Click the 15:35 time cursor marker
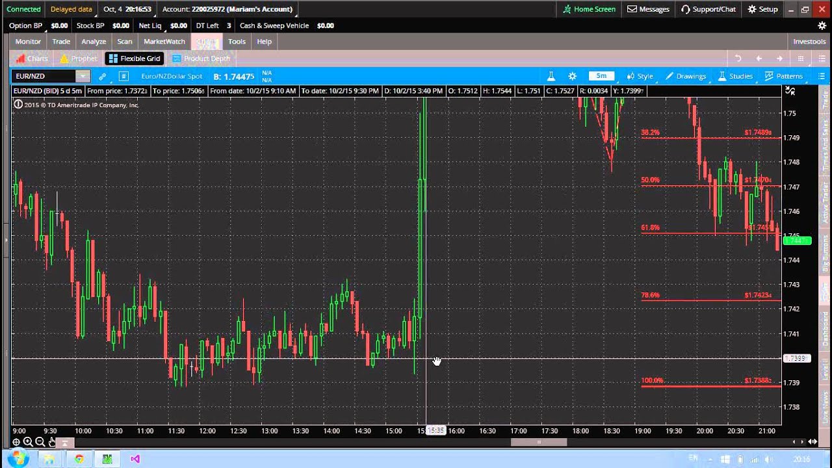 [x=435, y=430]
